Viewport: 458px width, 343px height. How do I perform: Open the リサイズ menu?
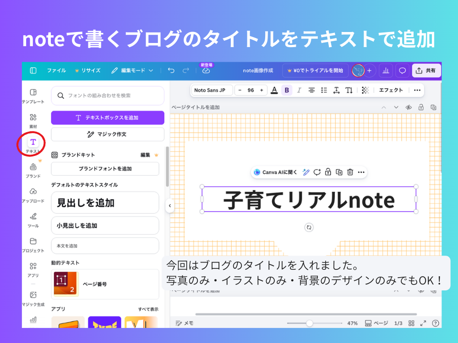point(87,70)
